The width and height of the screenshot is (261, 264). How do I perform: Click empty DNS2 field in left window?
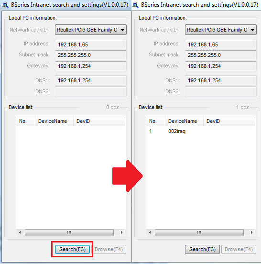click(x=91, y=91)
